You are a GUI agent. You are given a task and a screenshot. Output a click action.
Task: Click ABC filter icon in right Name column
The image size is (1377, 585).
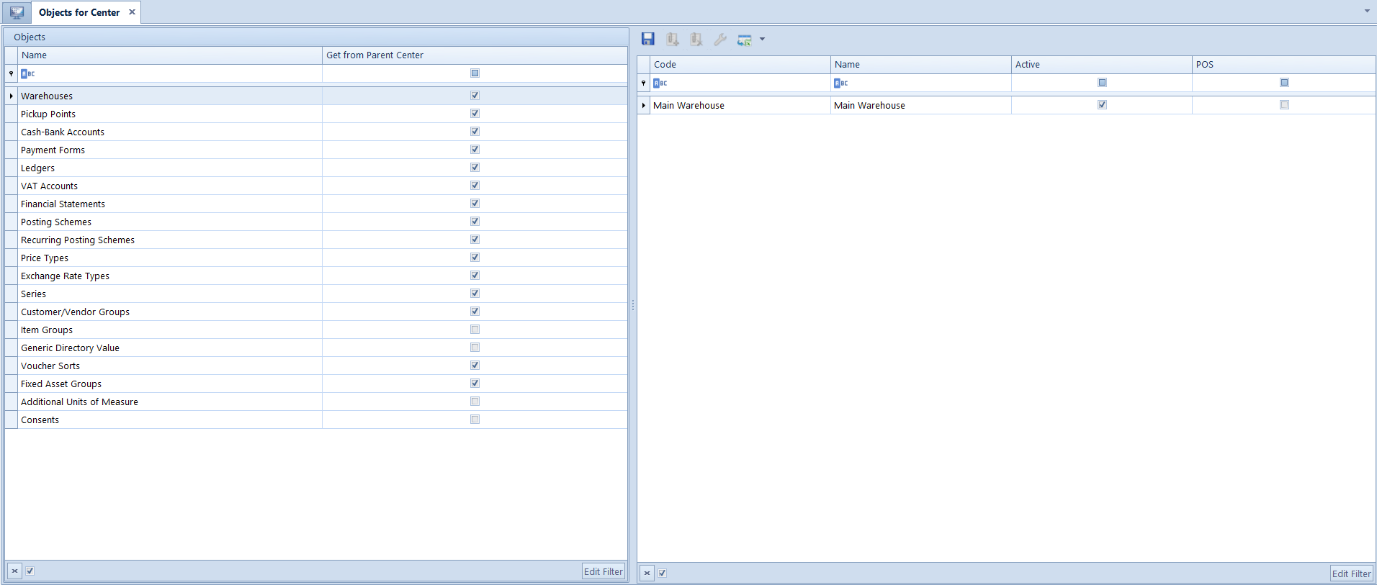coord(841,83)
